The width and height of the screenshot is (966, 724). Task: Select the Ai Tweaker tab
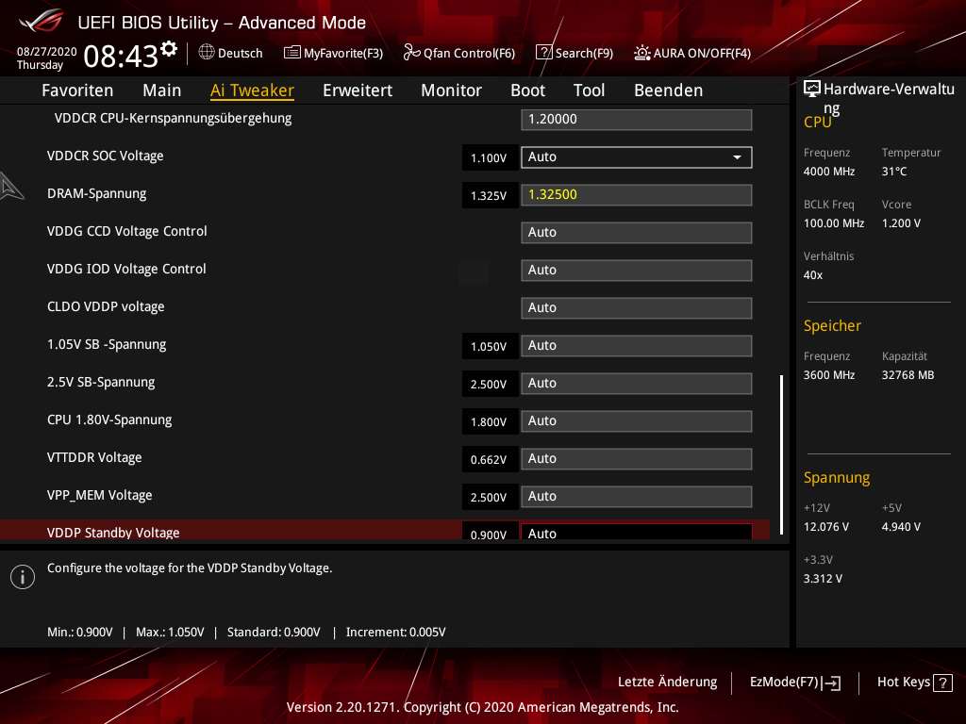tap(252, 90)
